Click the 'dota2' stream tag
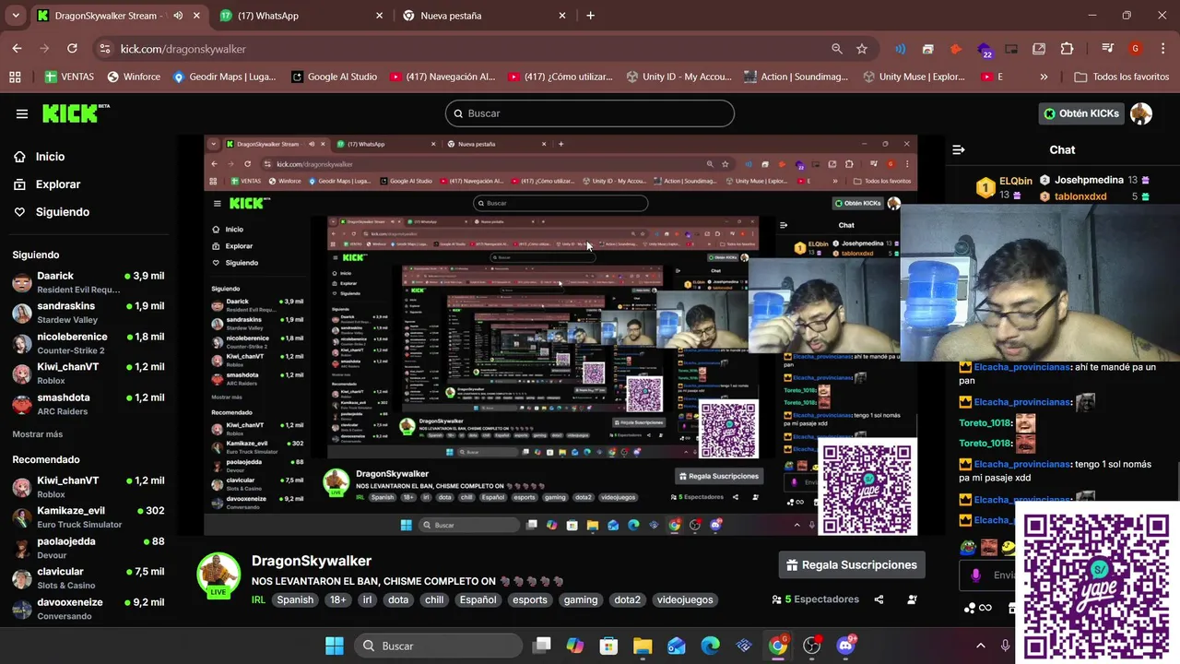Screen dimensions: 1180x664 pos(627,599)
